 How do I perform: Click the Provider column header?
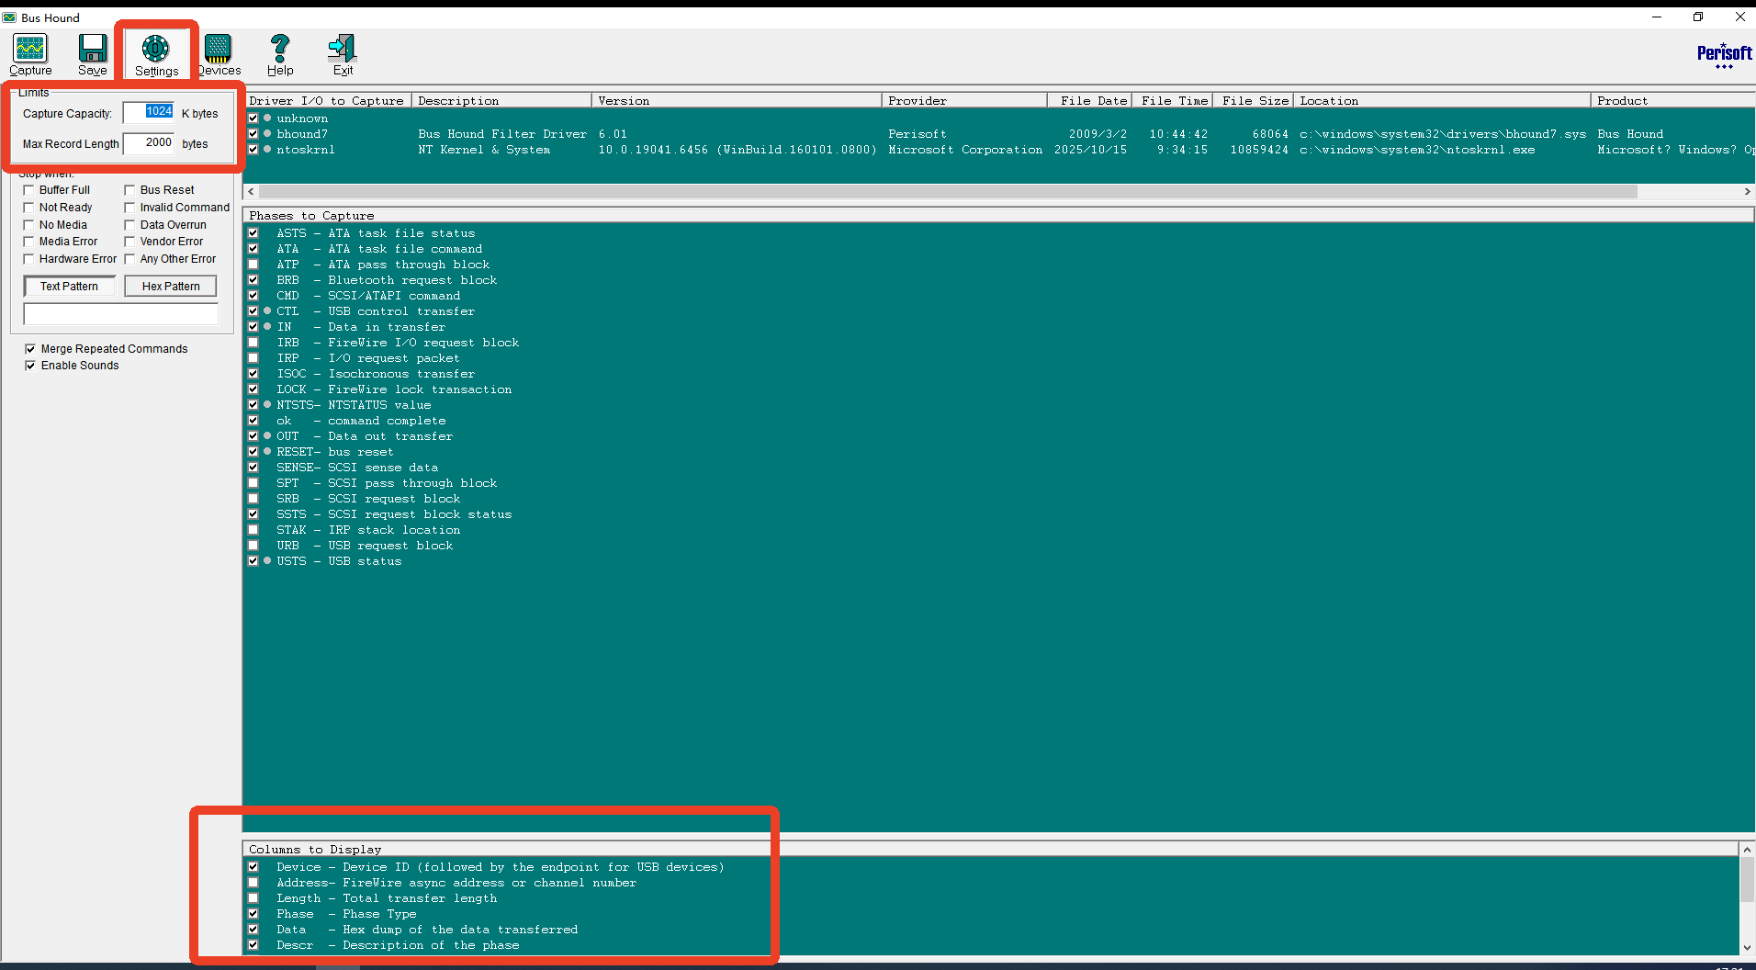pos(964,101)
